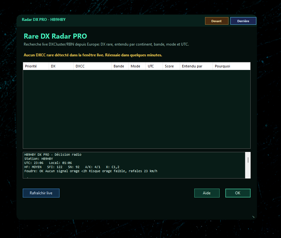Click the window resize grip icon

[253, 217]
